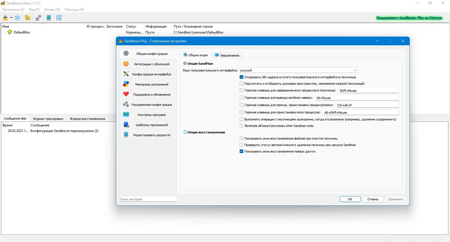The width and height of the screenshot is (450, 242).
Task: Click the snowflake freeze icon in the toolbar
Action: click(17, 18)
